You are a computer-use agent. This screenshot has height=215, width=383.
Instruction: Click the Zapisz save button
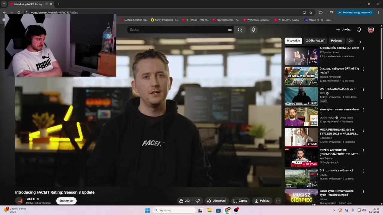240,201
